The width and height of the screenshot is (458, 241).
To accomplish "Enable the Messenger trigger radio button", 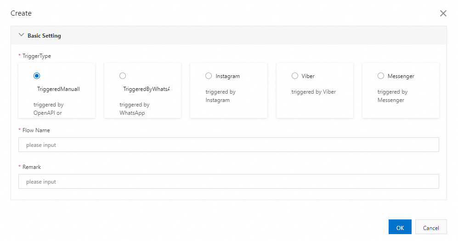I will pos(381,76).
